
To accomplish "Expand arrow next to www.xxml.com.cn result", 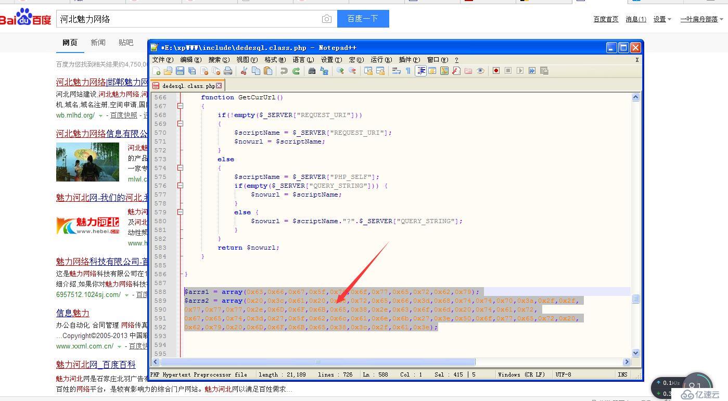I will 119,346.
